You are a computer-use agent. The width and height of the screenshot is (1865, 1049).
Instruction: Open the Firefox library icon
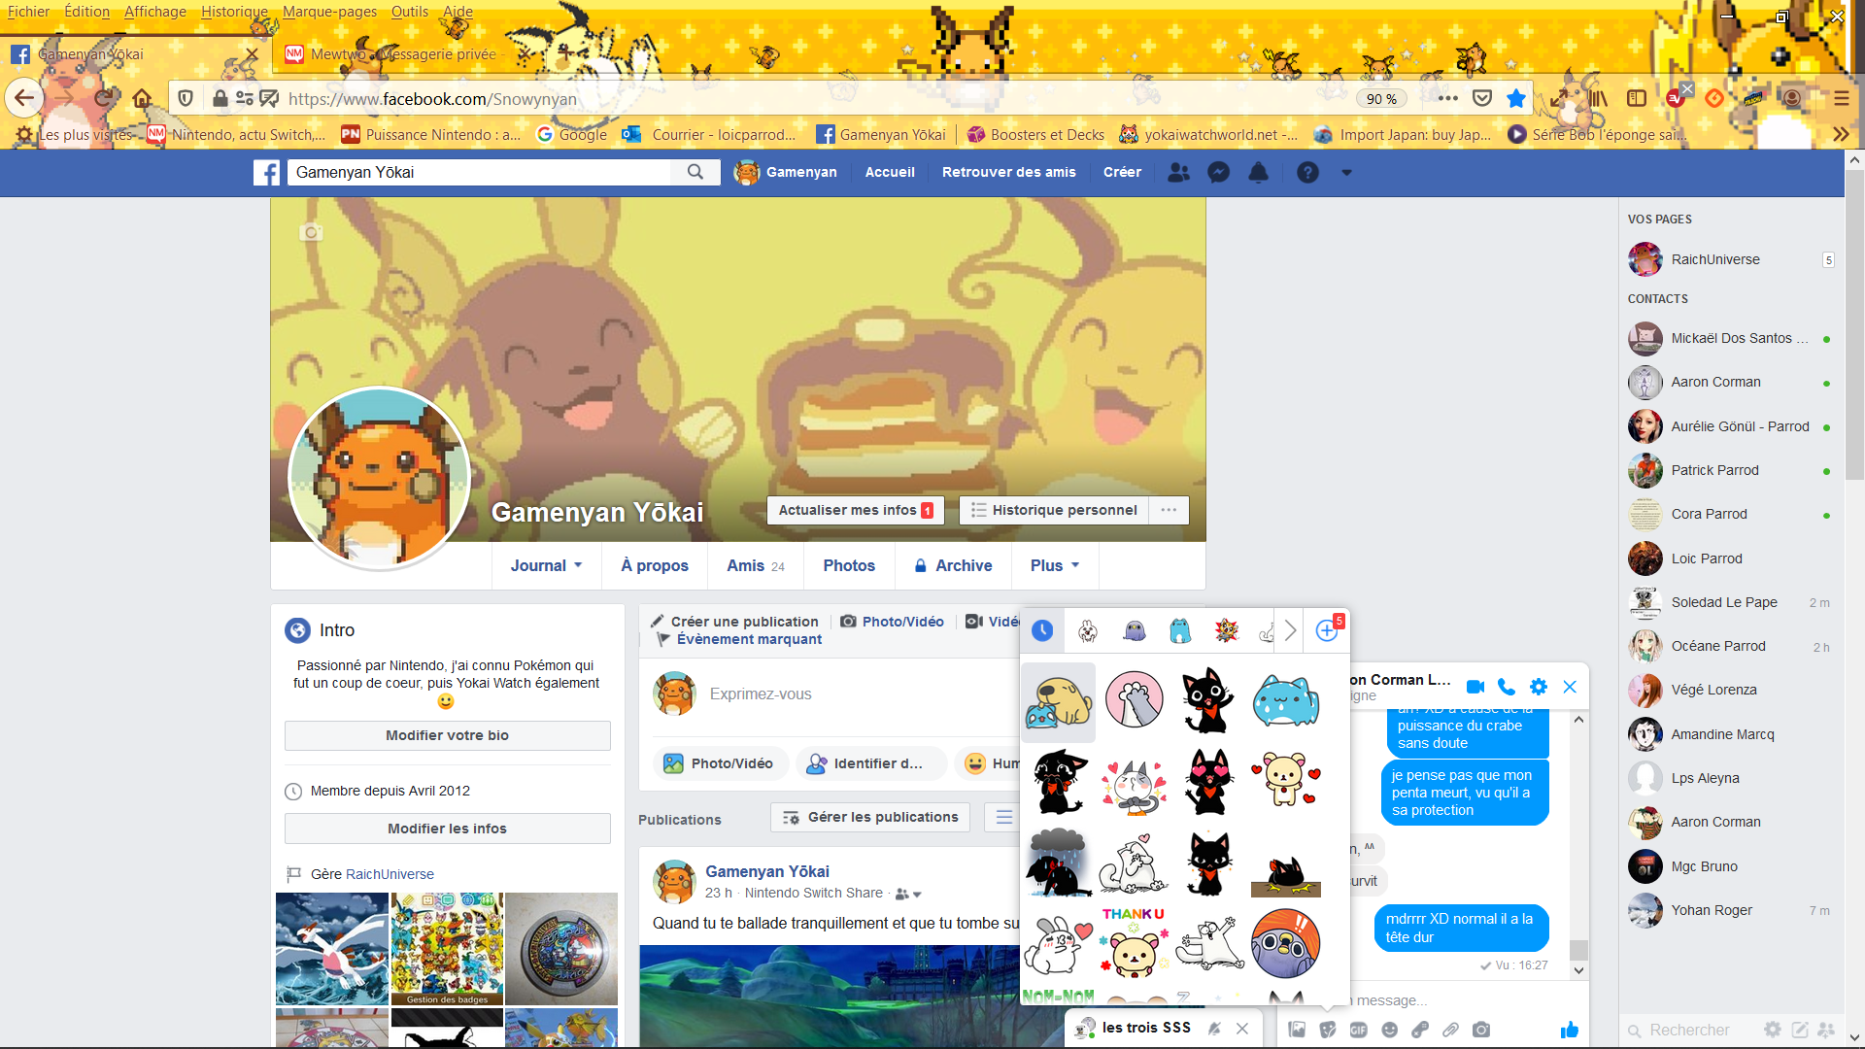(x=1598, y=98)
